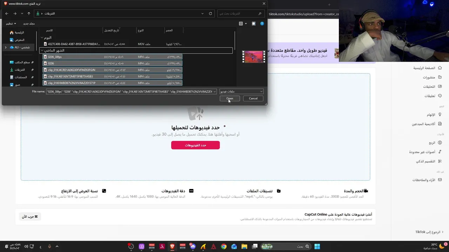Open the تنظيم (Organize) menu
This screenshot has width=449, height=252.
coord(11,23)
